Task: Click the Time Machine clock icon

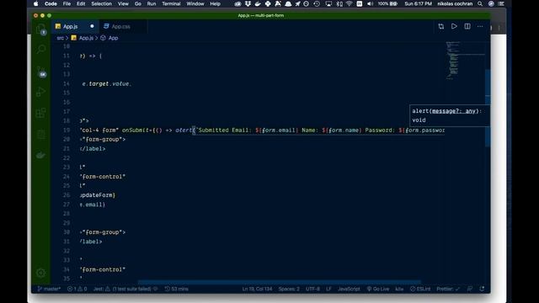Action: 317,3
